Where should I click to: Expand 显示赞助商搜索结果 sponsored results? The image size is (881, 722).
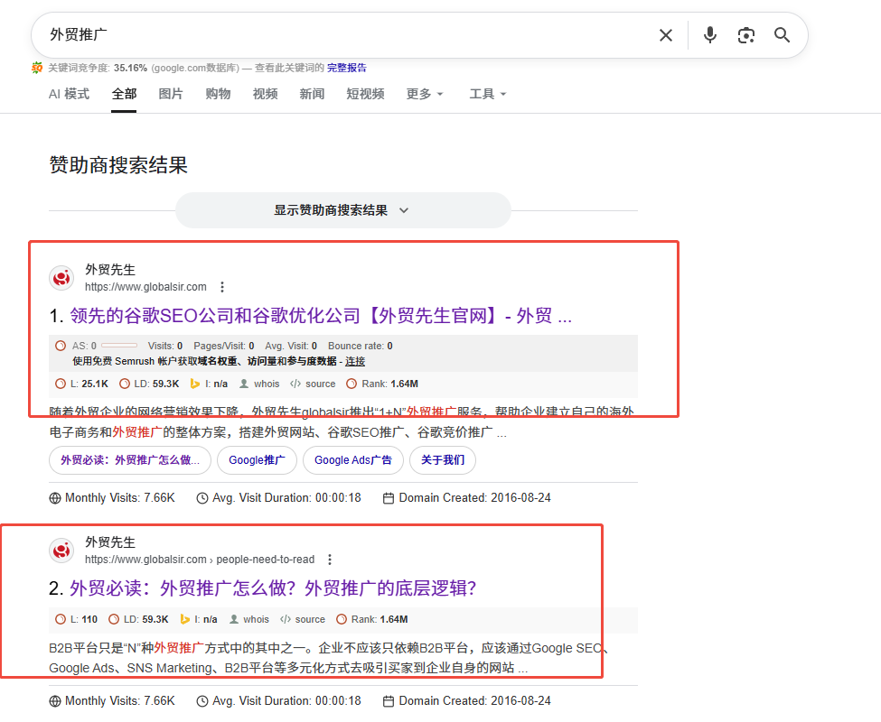[342, 210]
